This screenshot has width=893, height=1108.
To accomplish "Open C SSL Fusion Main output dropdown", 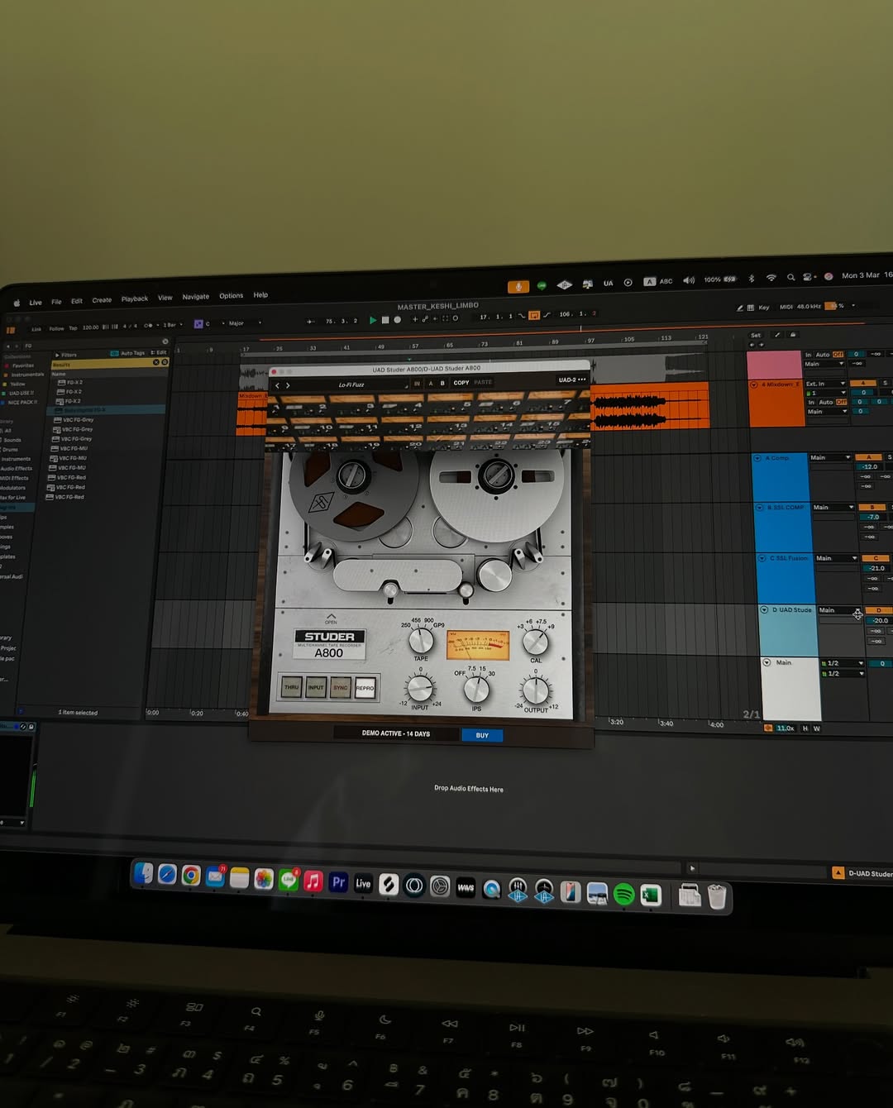I will (836, 558).
